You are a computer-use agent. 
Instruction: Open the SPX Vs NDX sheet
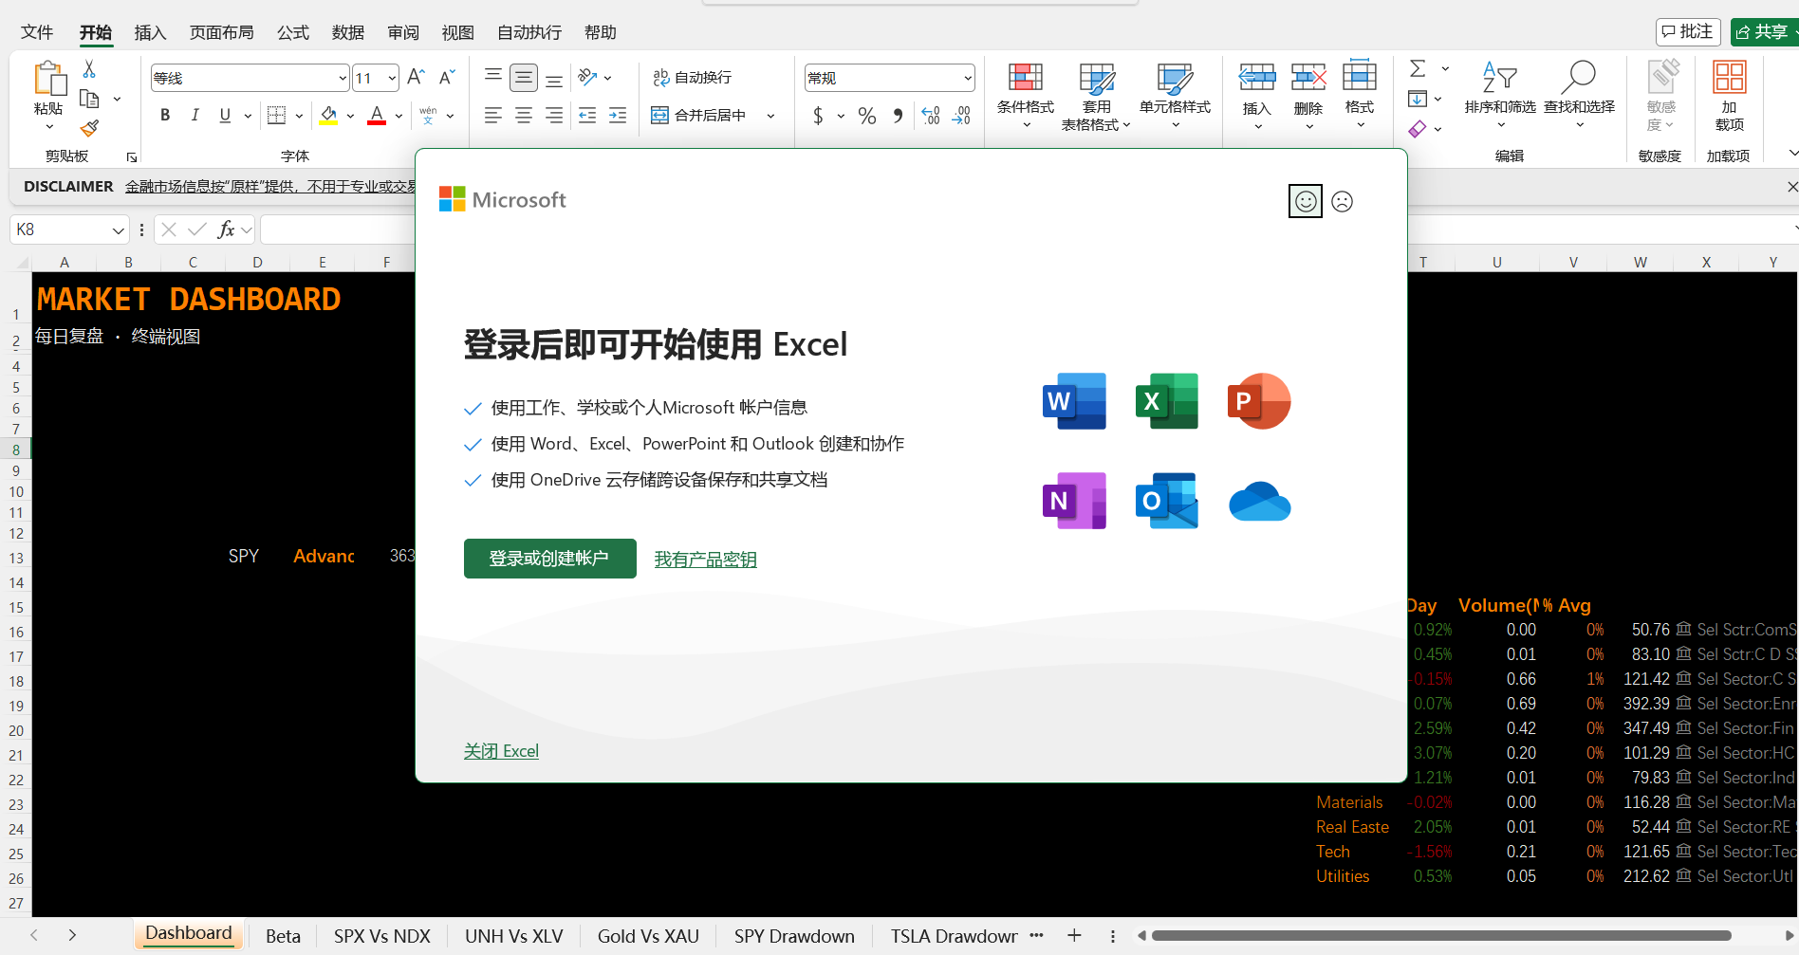pos(382,936)
